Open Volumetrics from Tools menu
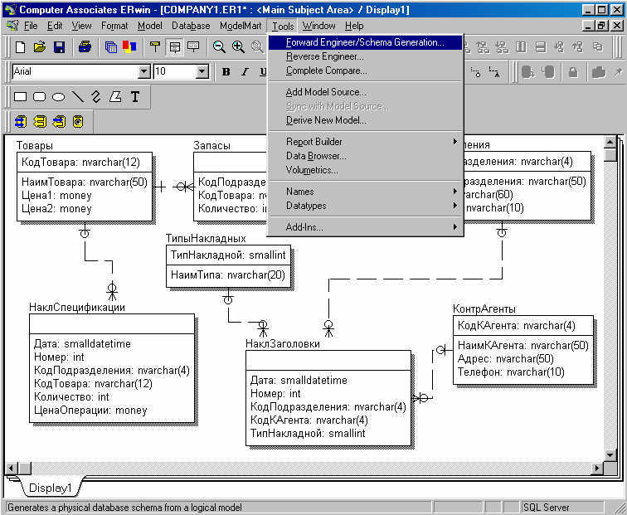The image size is (627, 515). [365, 170]
